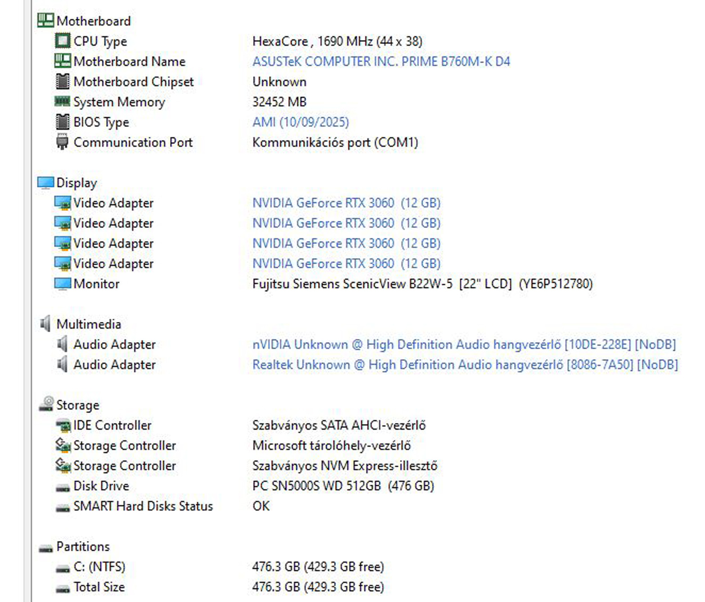
Task: Select the IDE Controller label
Action: (113, 425)
